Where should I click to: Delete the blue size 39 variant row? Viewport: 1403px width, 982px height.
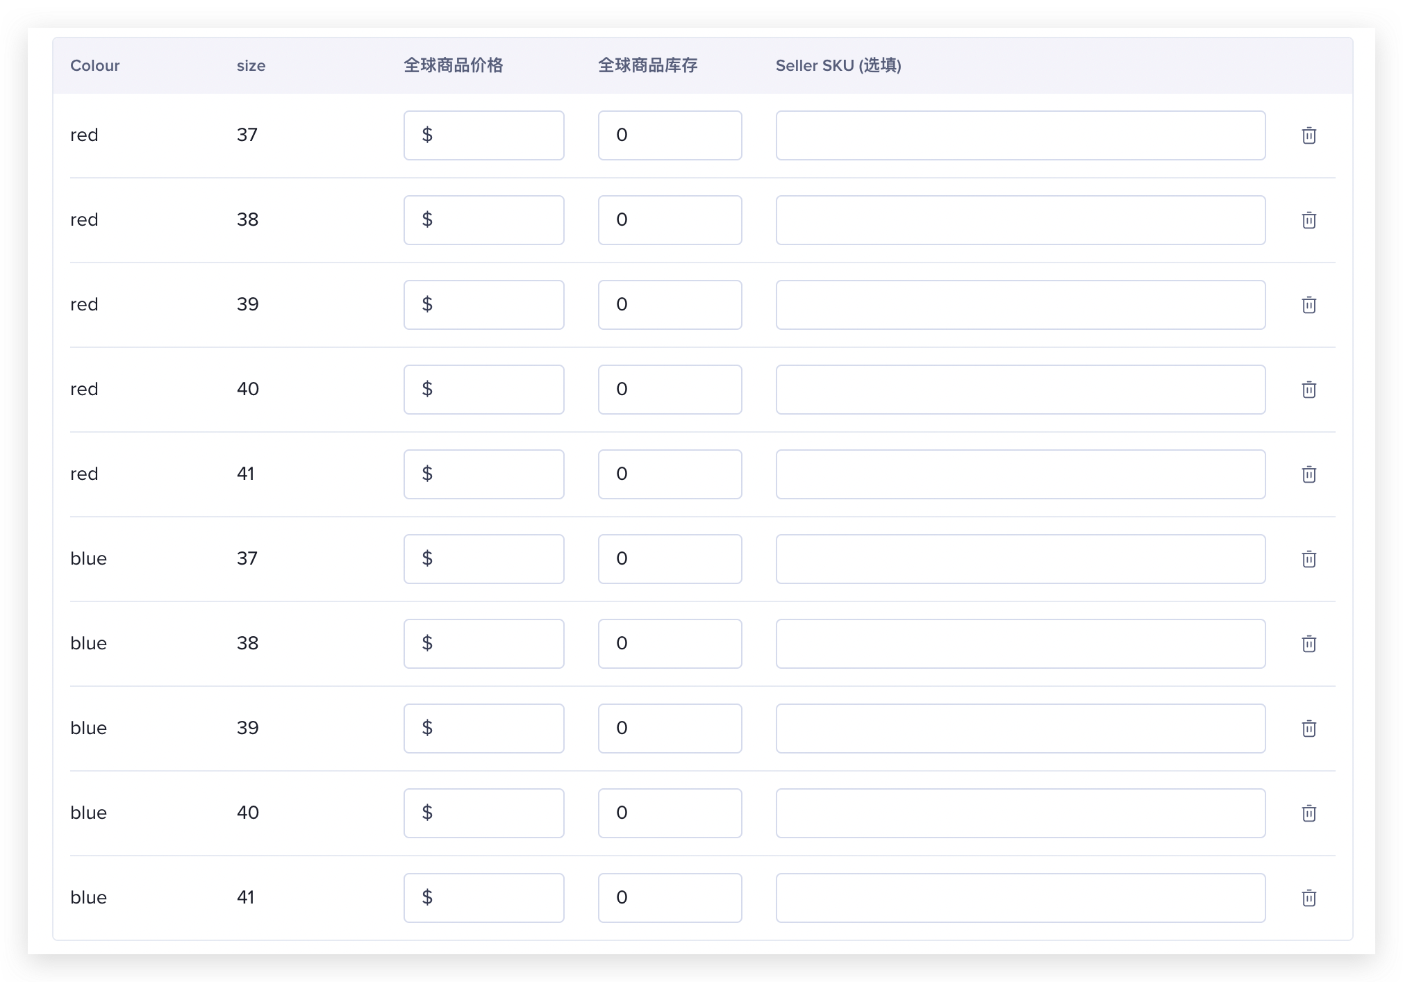[1309, 728]
